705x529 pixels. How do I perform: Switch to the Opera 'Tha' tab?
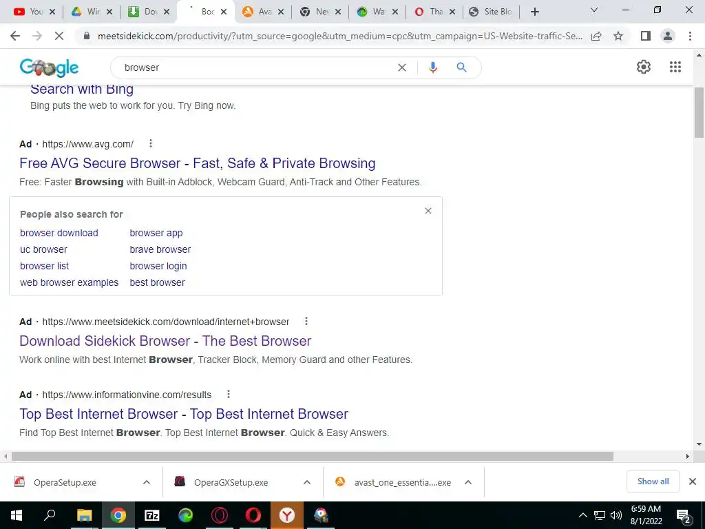428,12
